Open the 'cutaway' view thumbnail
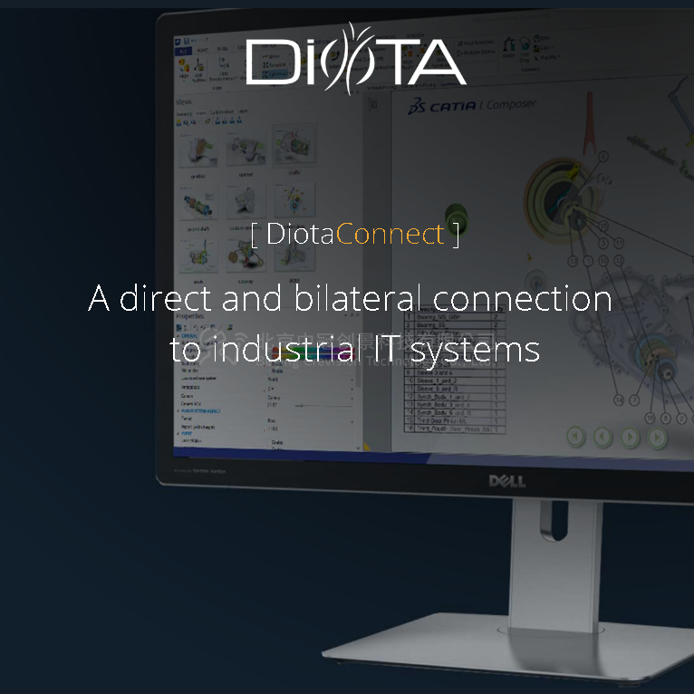 tap(246, 255)
